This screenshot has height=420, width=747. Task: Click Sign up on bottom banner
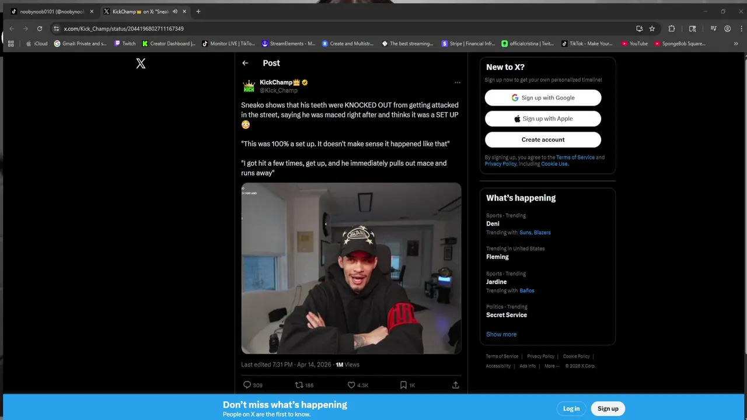608,409
